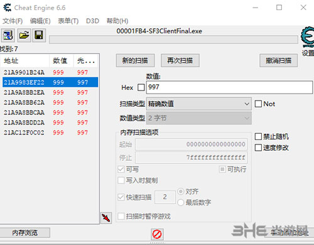Enable 扫描时暂停游戏 checkbox
Screen dimensions: 314x245
(x=121, y=216)
